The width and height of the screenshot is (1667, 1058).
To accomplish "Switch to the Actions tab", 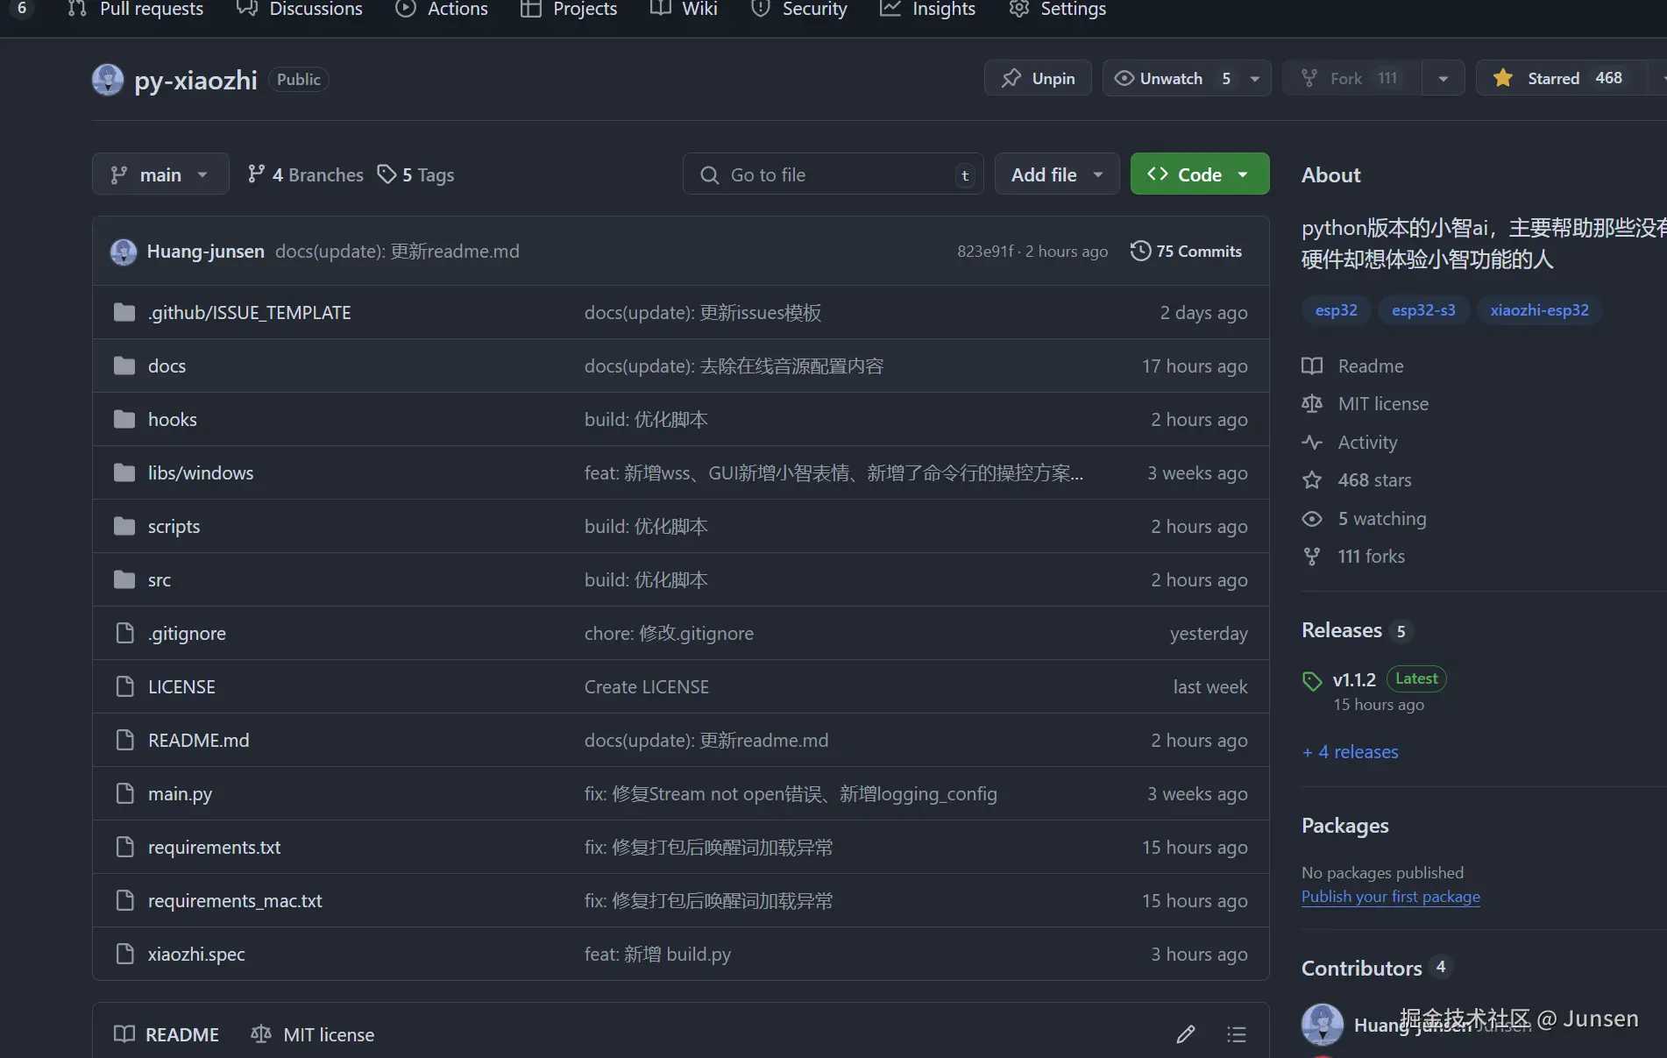I will (x=442, y=8).
